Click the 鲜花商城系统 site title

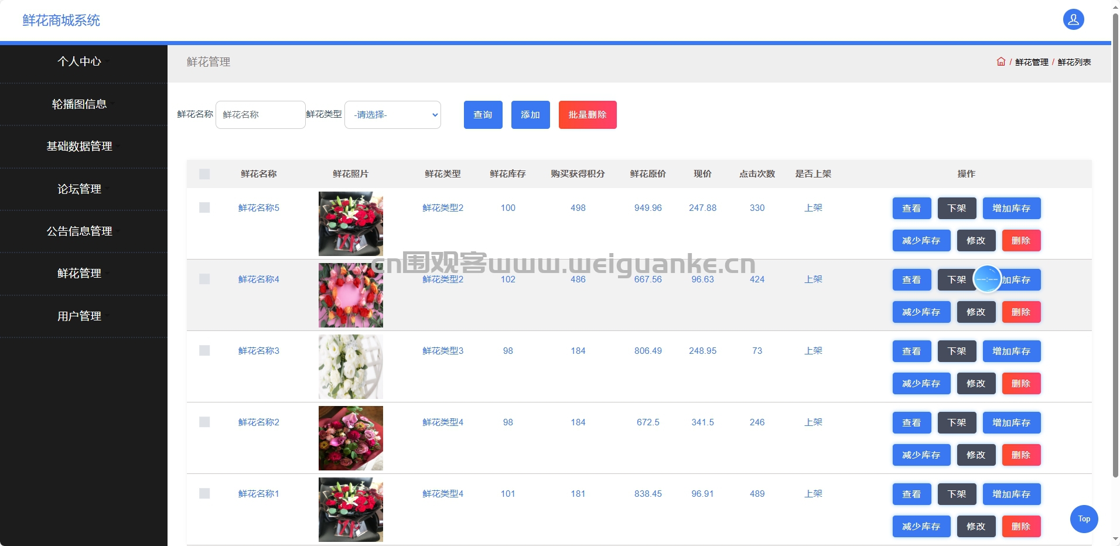62,21
